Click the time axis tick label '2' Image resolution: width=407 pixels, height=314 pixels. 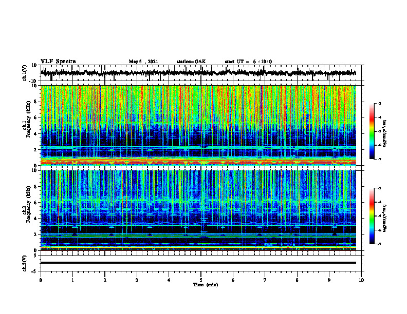click(x=105, y=280)
